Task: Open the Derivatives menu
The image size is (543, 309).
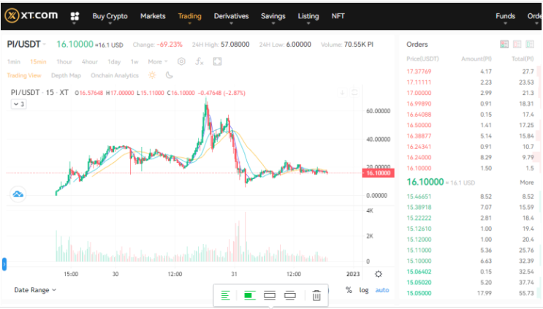Action: pos(231,16)
